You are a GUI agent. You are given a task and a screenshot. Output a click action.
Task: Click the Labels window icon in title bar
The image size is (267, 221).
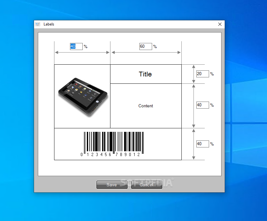(x=38, y=24)
